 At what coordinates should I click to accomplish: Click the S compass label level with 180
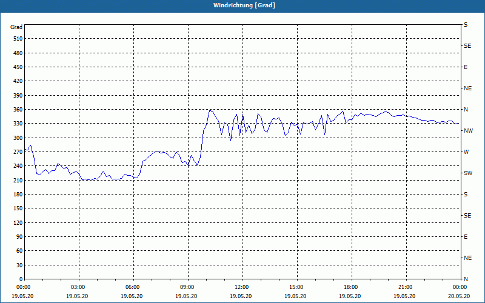(x=466, y=195)
